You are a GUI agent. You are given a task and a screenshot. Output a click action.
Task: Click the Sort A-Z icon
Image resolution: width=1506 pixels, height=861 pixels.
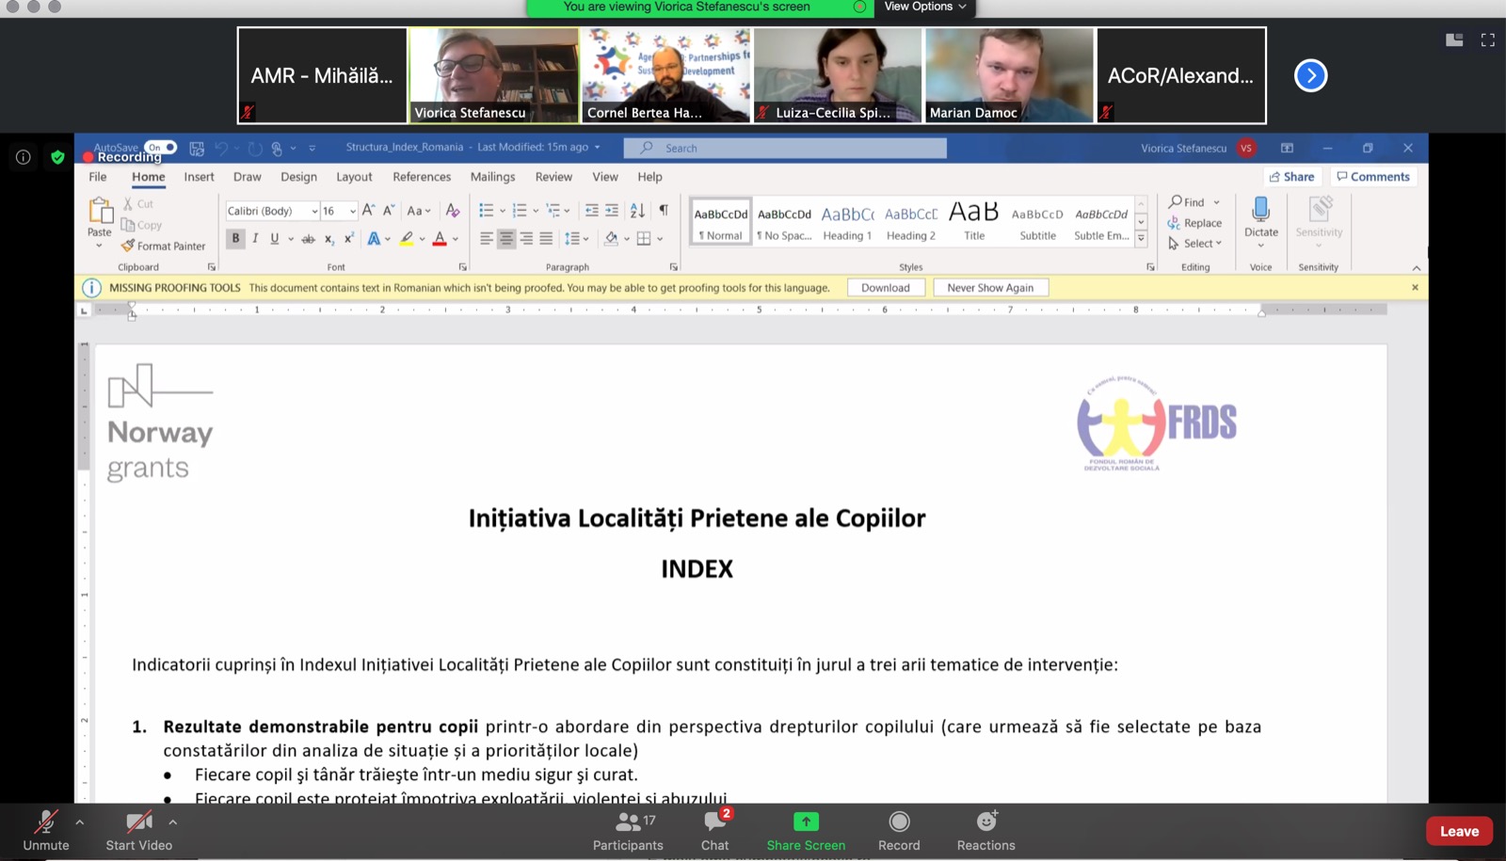coord(637,210)
